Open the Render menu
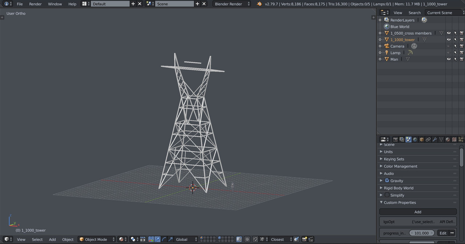Viewport: 465px width, 244px height. [35, 4]
